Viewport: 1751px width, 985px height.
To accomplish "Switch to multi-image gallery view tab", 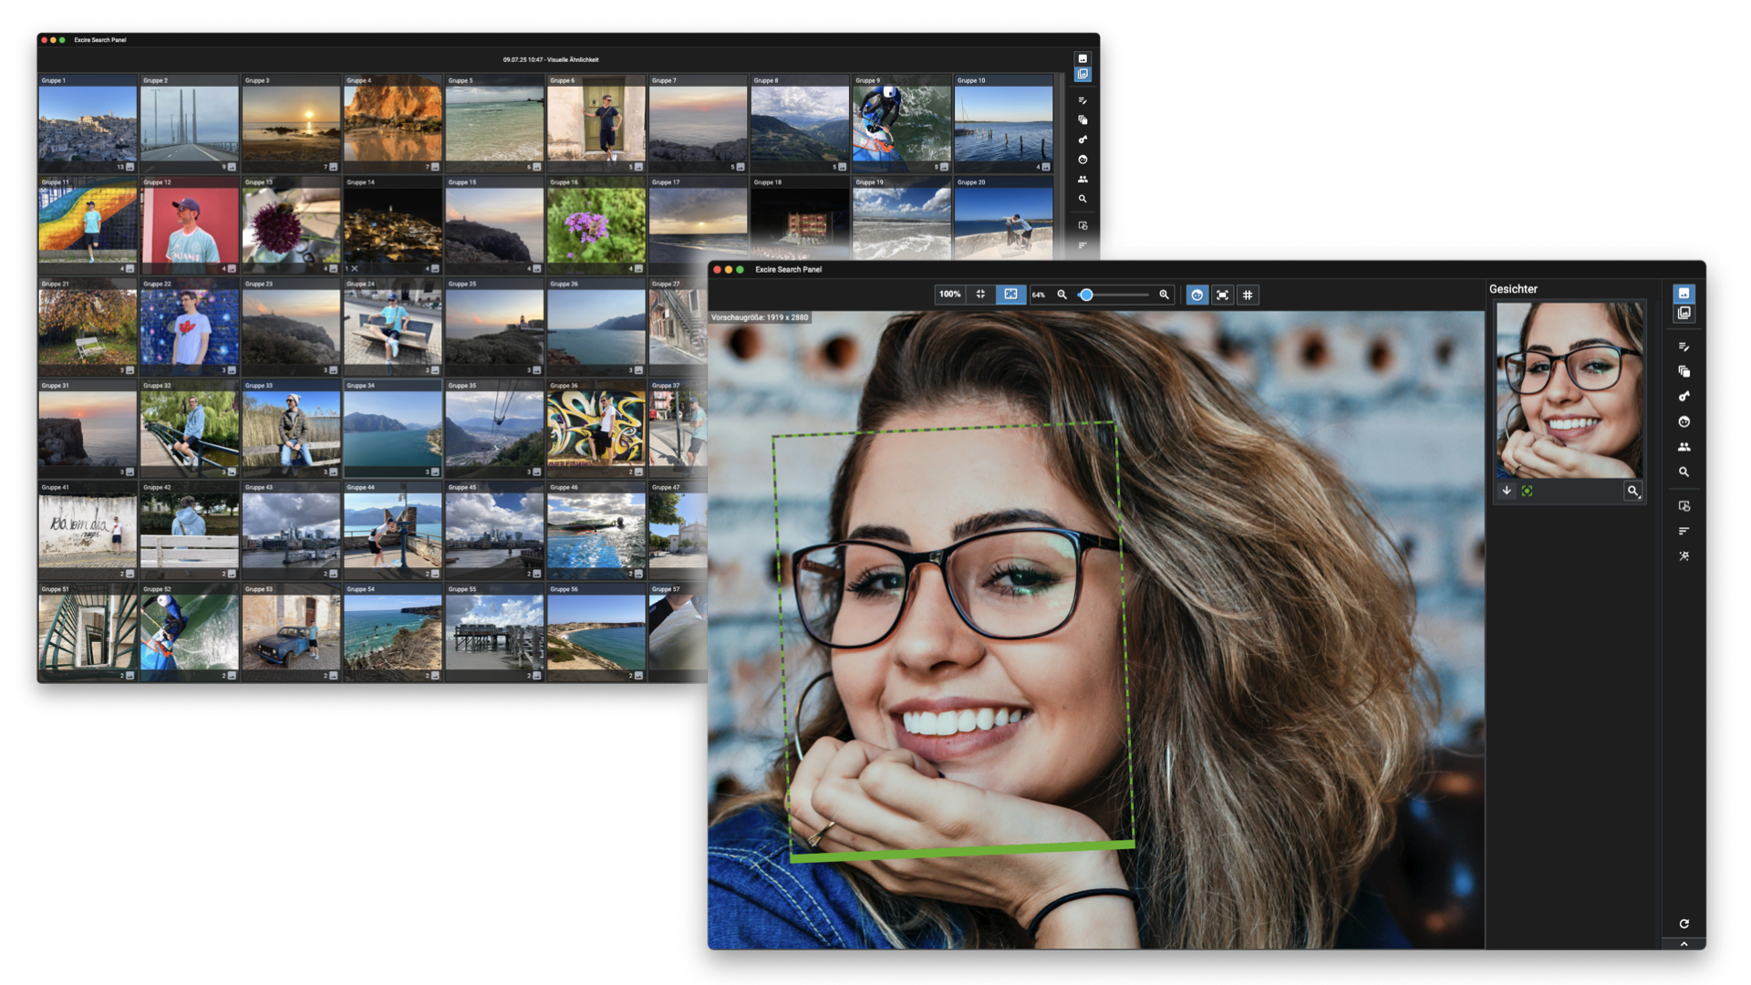I will pyautogui.click(x=1684, y=313).
